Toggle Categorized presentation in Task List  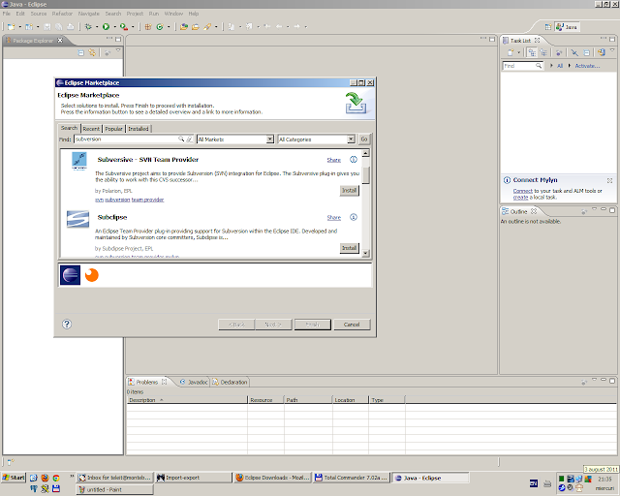click(x=532, y=52)
